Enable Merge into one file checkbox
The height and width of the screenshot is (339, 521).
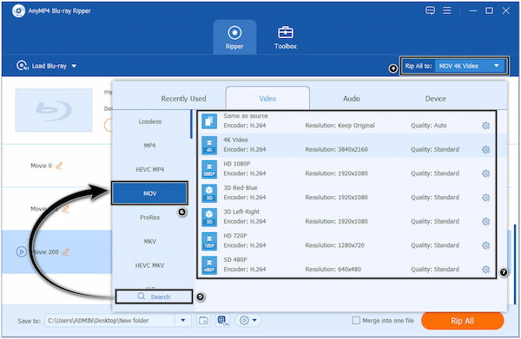[356, 321]
